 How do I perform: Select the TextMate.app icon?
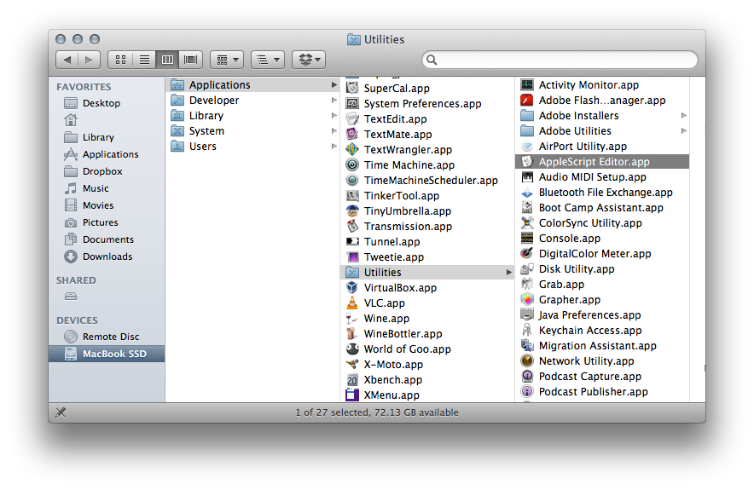tap(352, 134)
